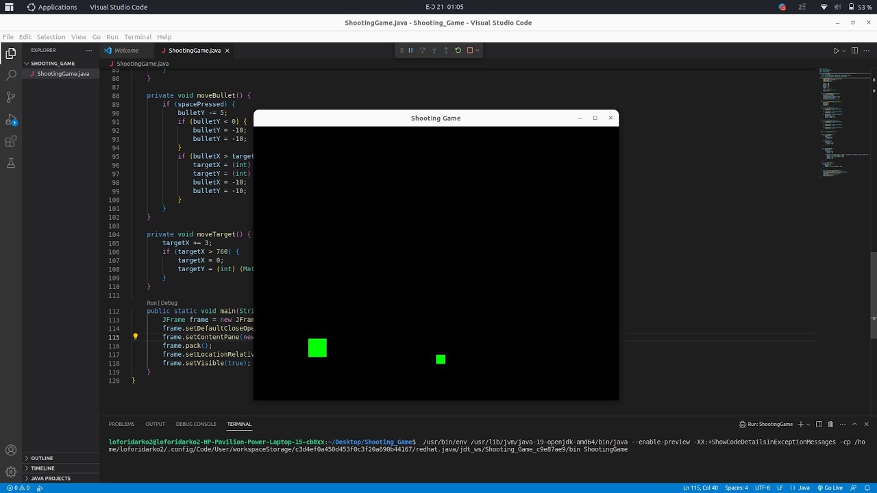
Task: Restart the debug session
Action: pyautogui.click(x=458, y=50)
